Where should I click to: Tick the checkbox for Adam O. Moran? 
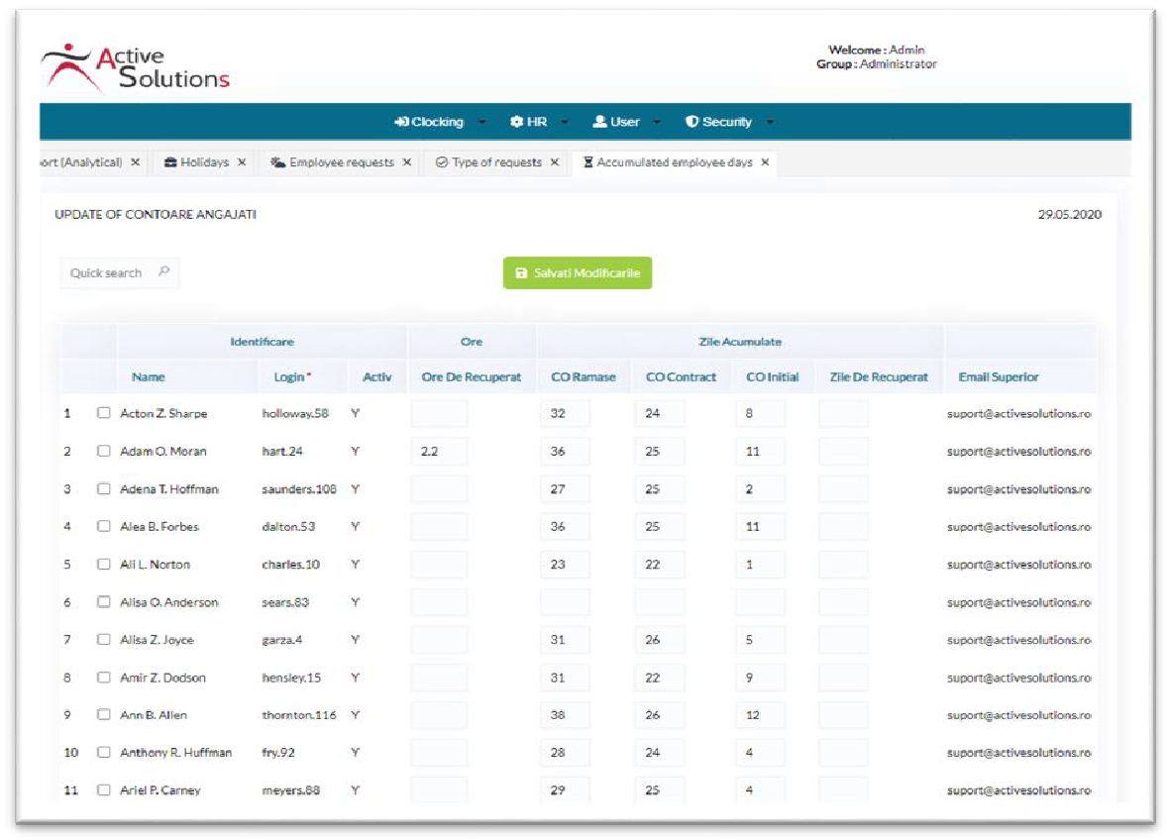(104, 451)
